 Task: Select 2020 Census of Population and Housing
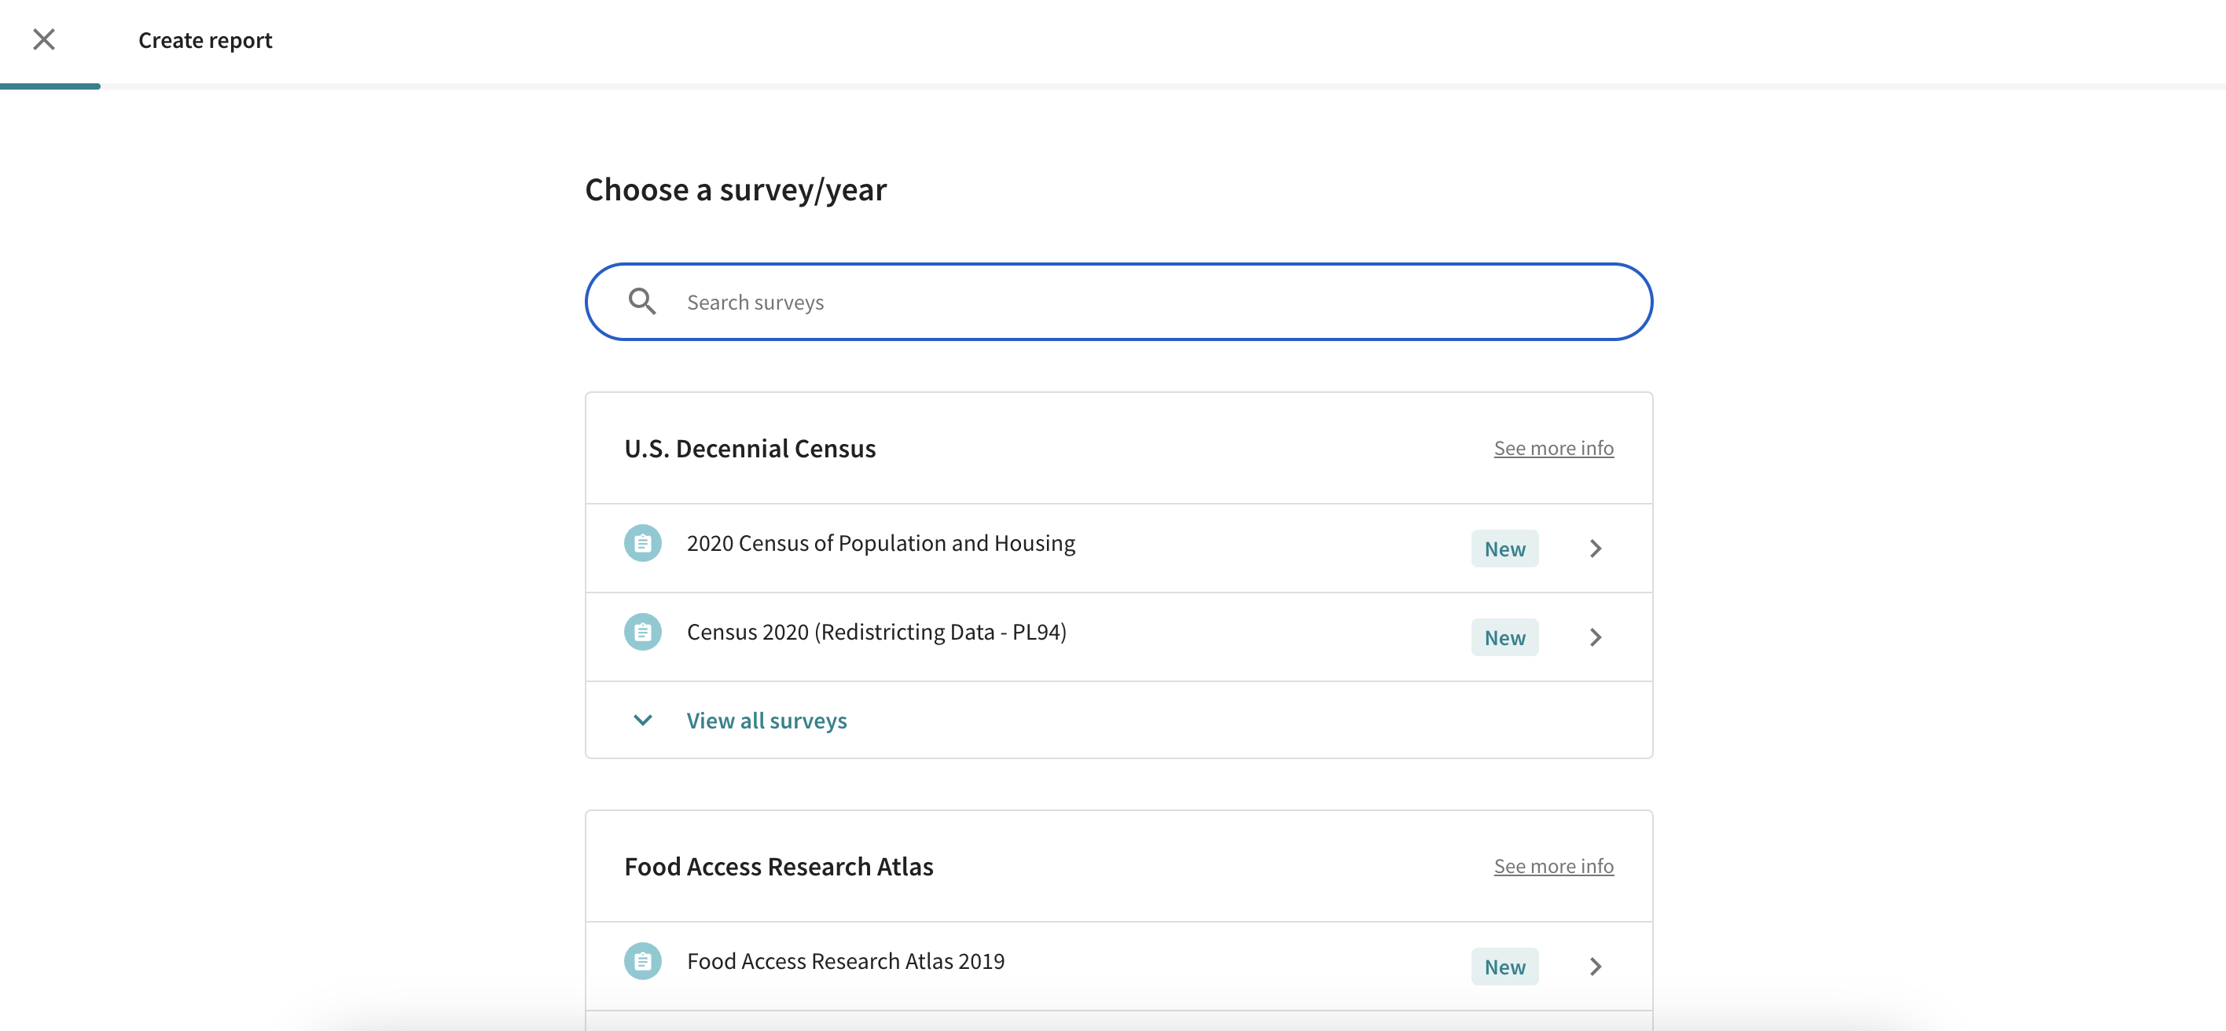pyautogui.click(x=880, y=544)
